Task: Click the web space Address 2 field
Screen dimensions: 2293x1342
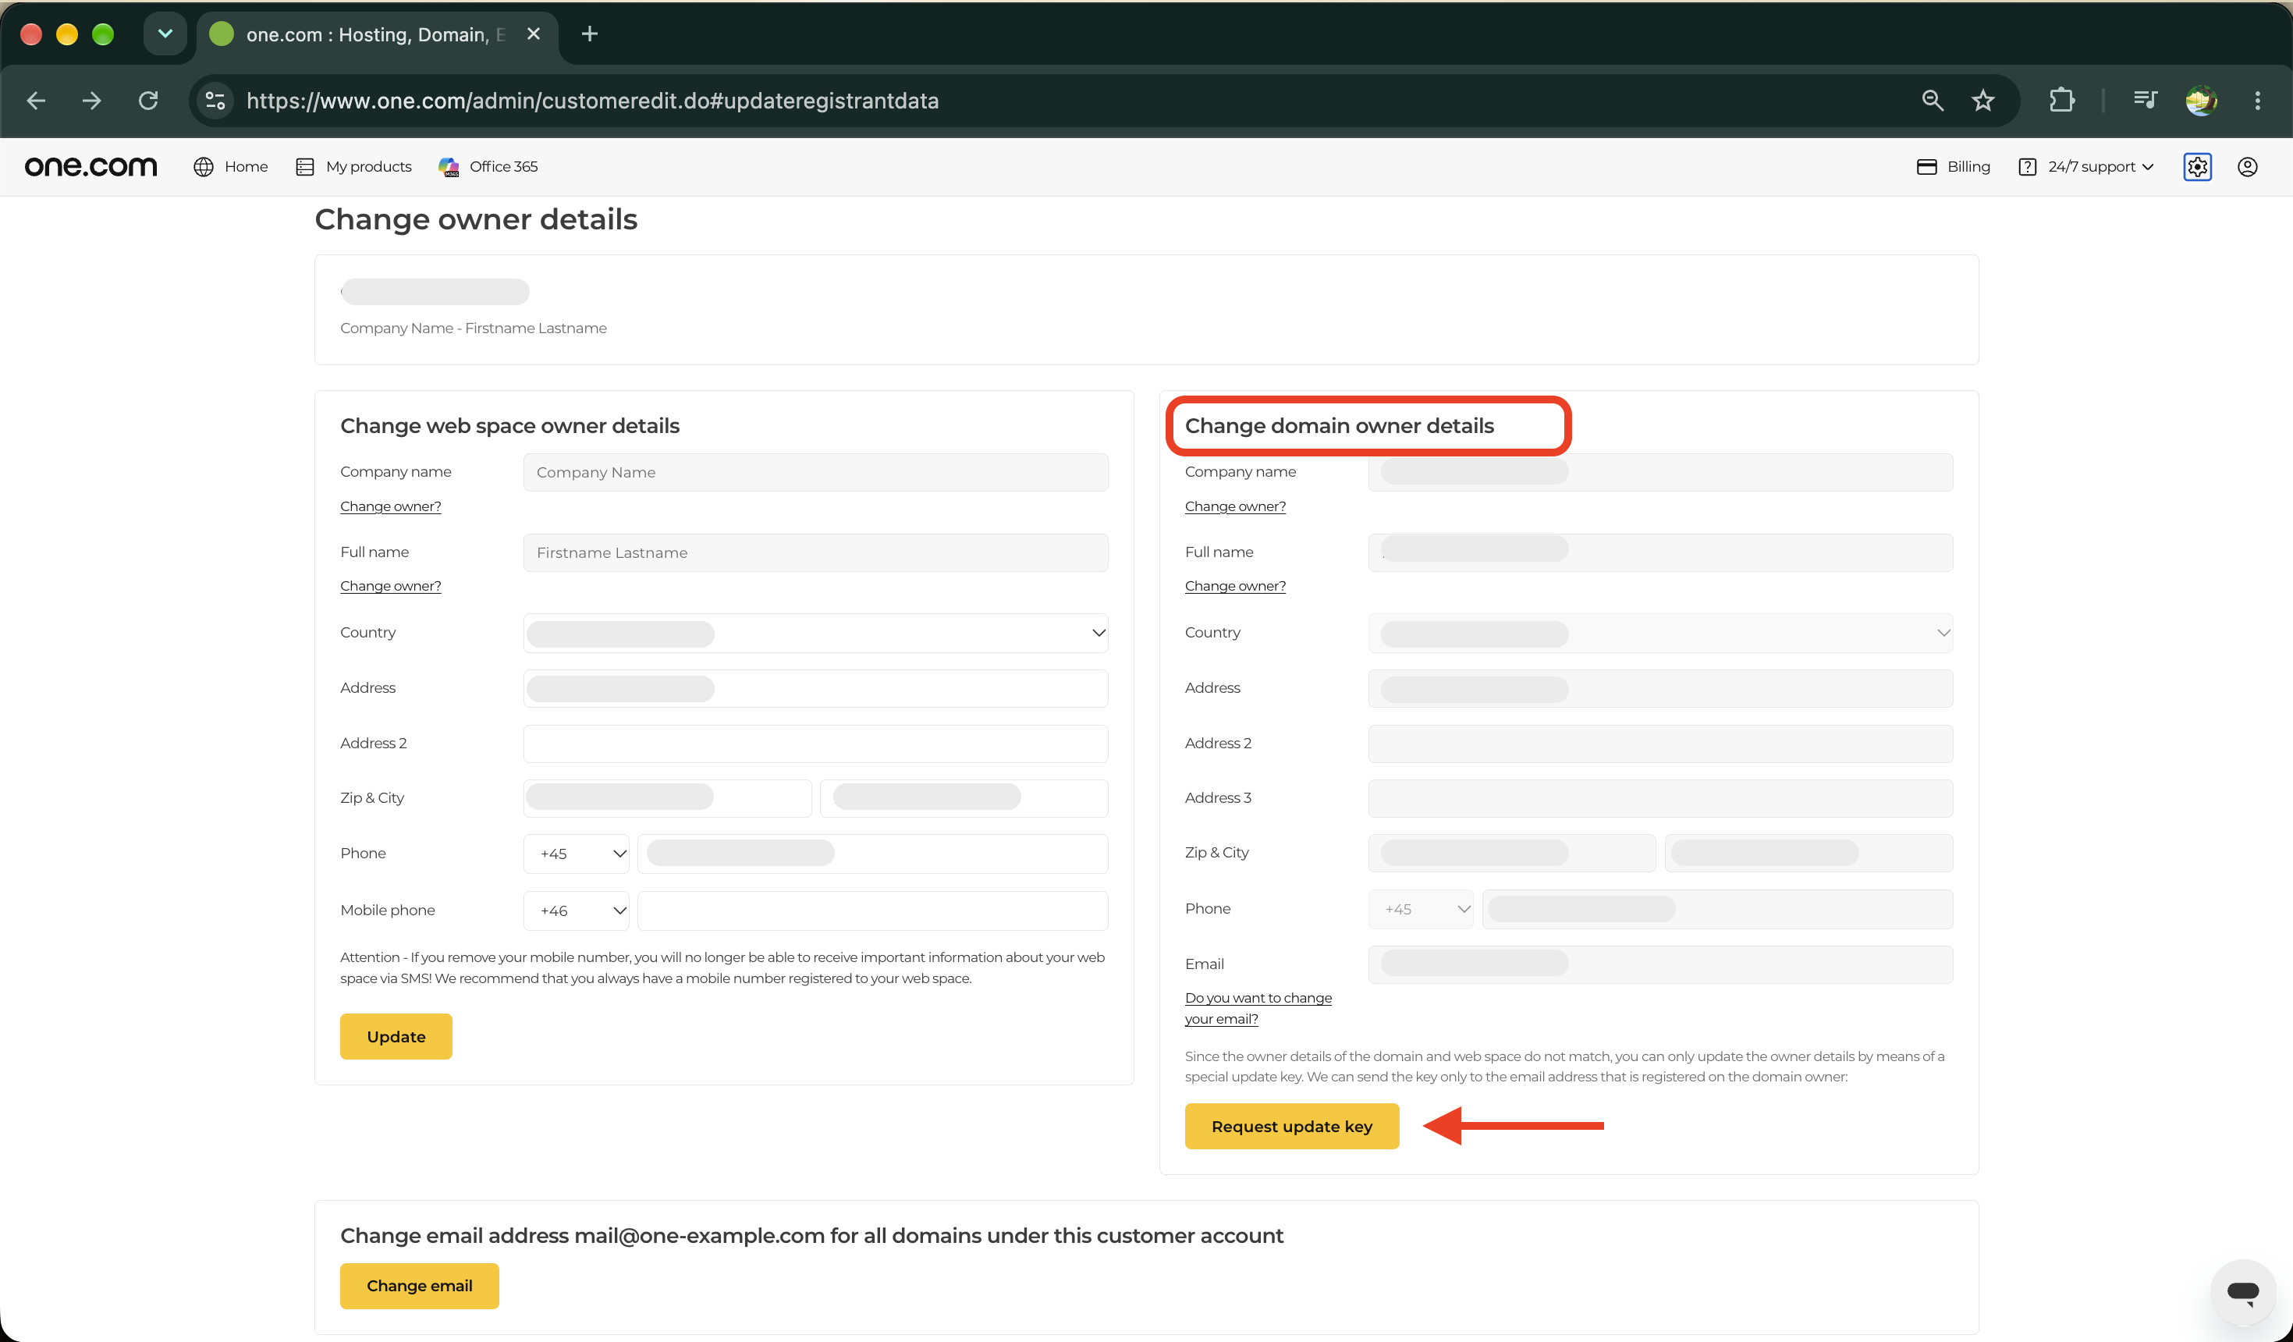Action: click(x=815, y=744)
